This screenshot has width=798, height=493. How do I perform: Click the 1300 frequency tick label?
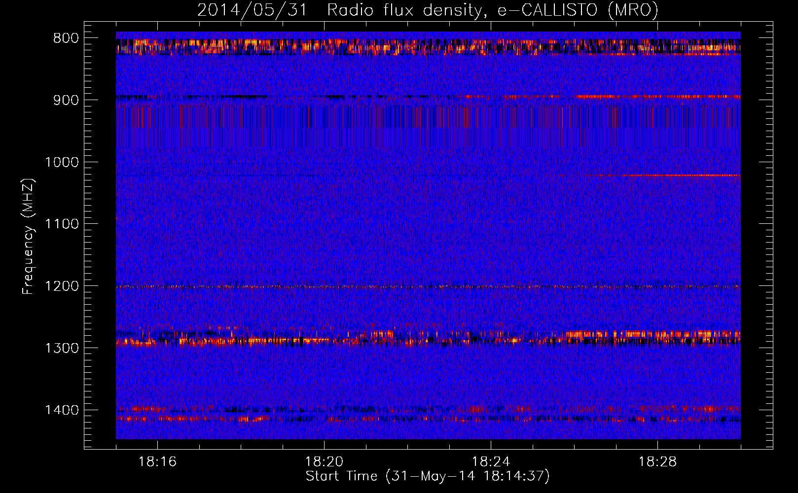coord(62,348)
